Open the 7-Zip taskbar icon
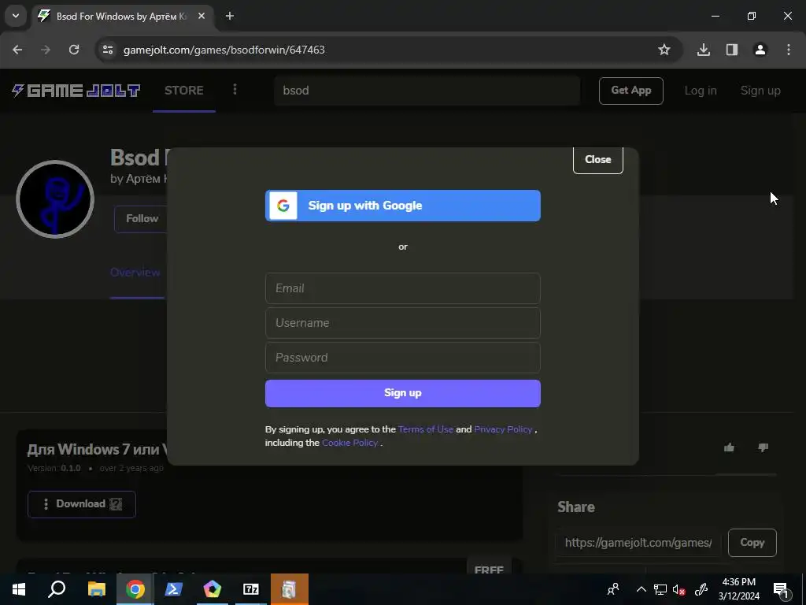 (x=251, y=589)
